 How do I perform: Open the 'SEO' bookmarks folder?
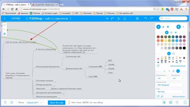tap(75, 13)
